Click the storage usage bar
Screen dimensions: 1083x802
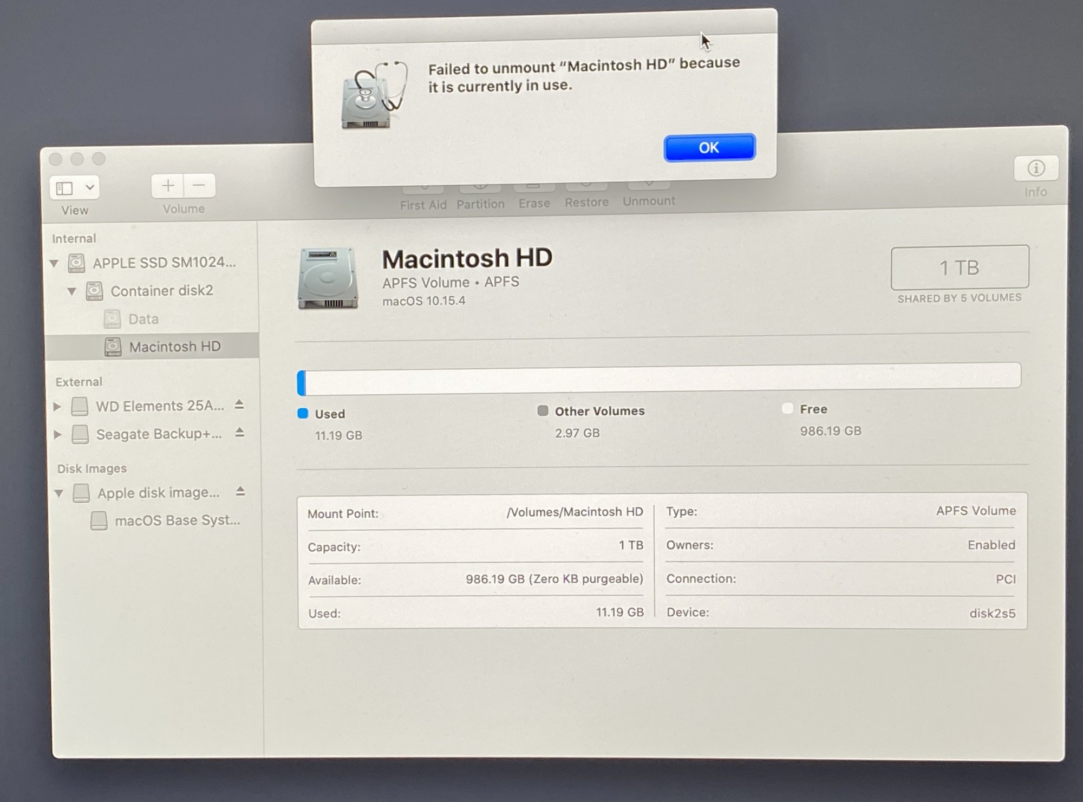(659, 378)
